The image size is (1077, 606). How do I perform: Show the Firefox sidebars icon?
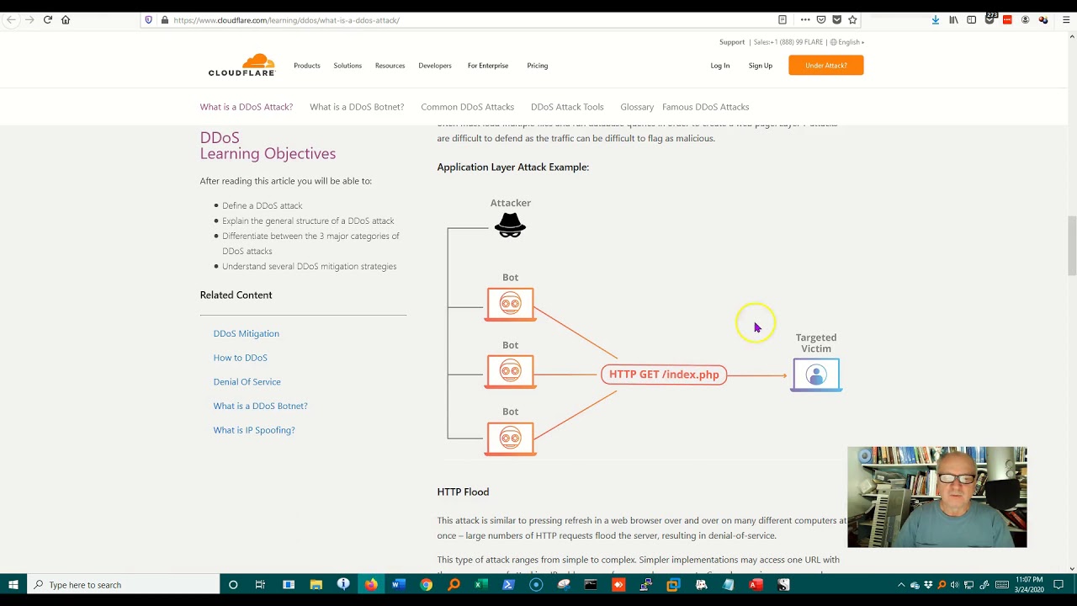971,19
